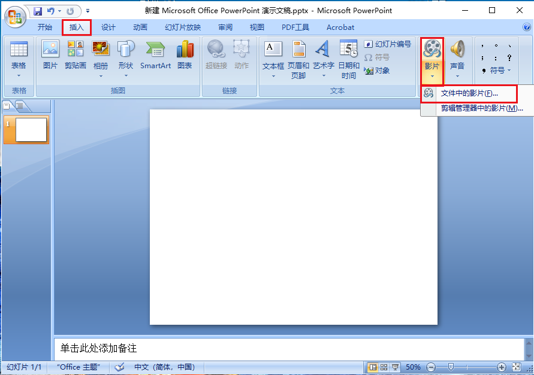The image size is (534, 375).
Task: Expand the Sound (声音) dropdown arrow
Action: point(457,76)
